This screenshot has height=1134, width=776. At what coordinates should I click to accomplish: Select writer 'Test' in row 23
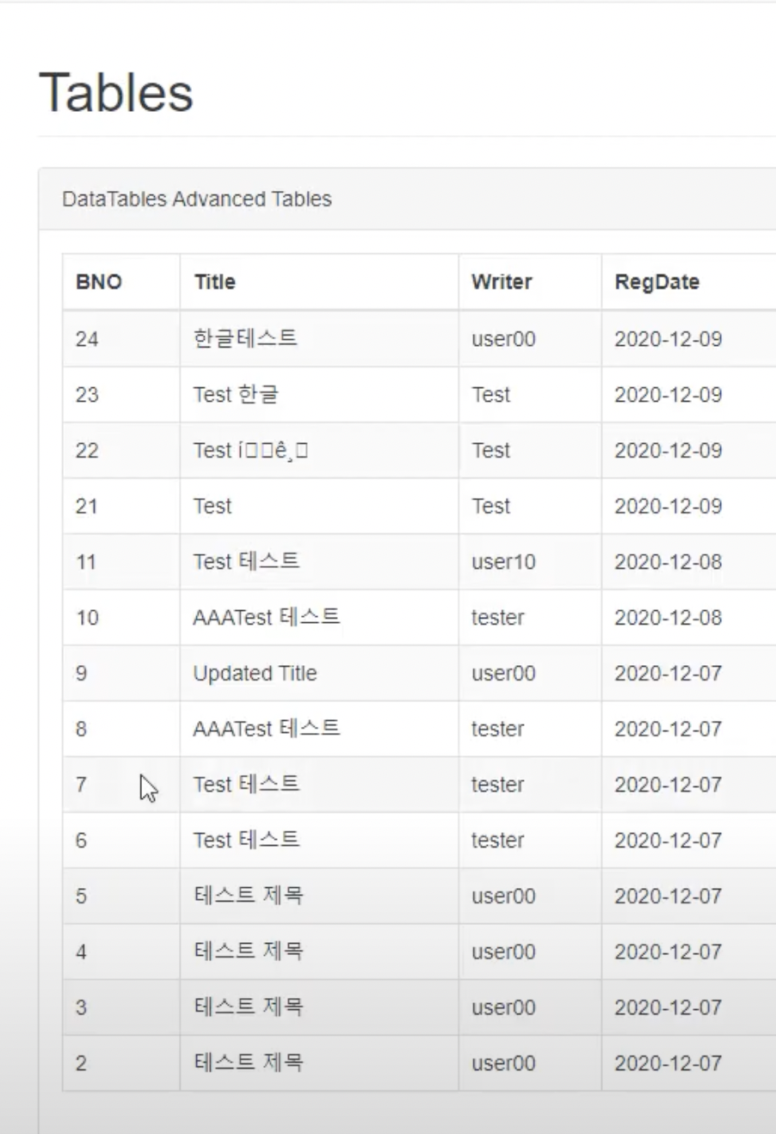click(x=490, y=395)
